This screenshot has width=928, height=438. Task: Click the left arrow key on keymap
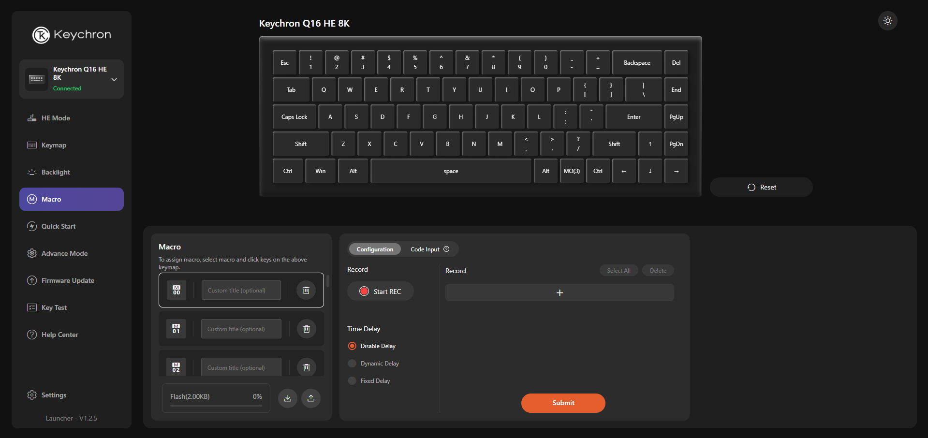point(624,171)
